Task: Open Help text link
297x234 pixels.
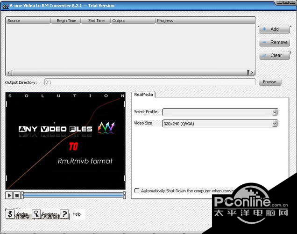Action: coord(77,214)
